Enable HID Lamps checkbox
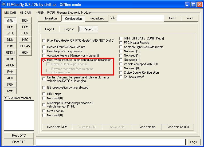204x147 pixels. [x=44, y=94]
